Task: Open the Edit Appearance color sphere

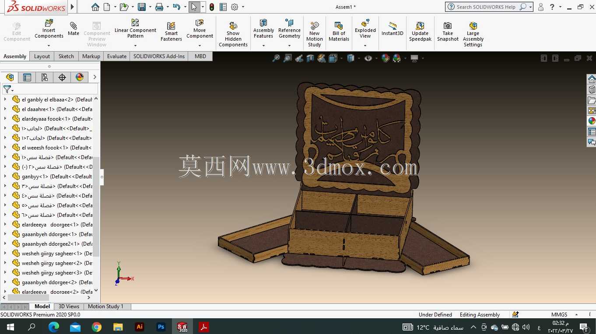Action: tap(386, 58)
